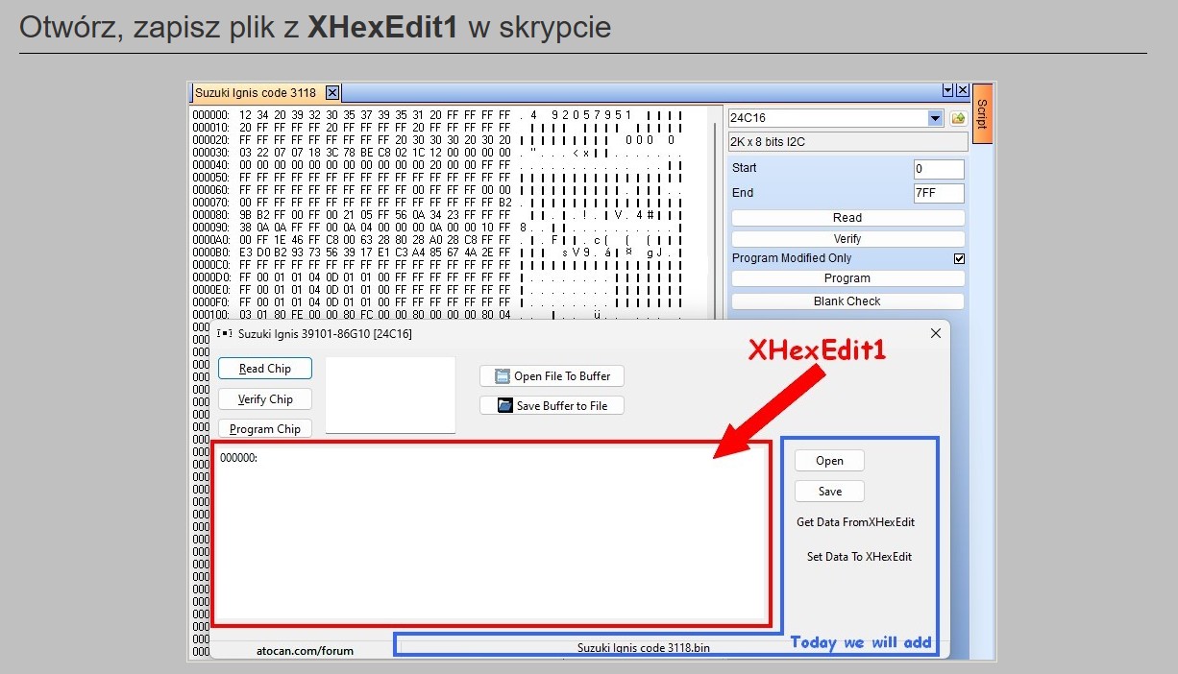Click the Open button in XHexEdit panel
1178x674 pixels.
tap(829, 461)
